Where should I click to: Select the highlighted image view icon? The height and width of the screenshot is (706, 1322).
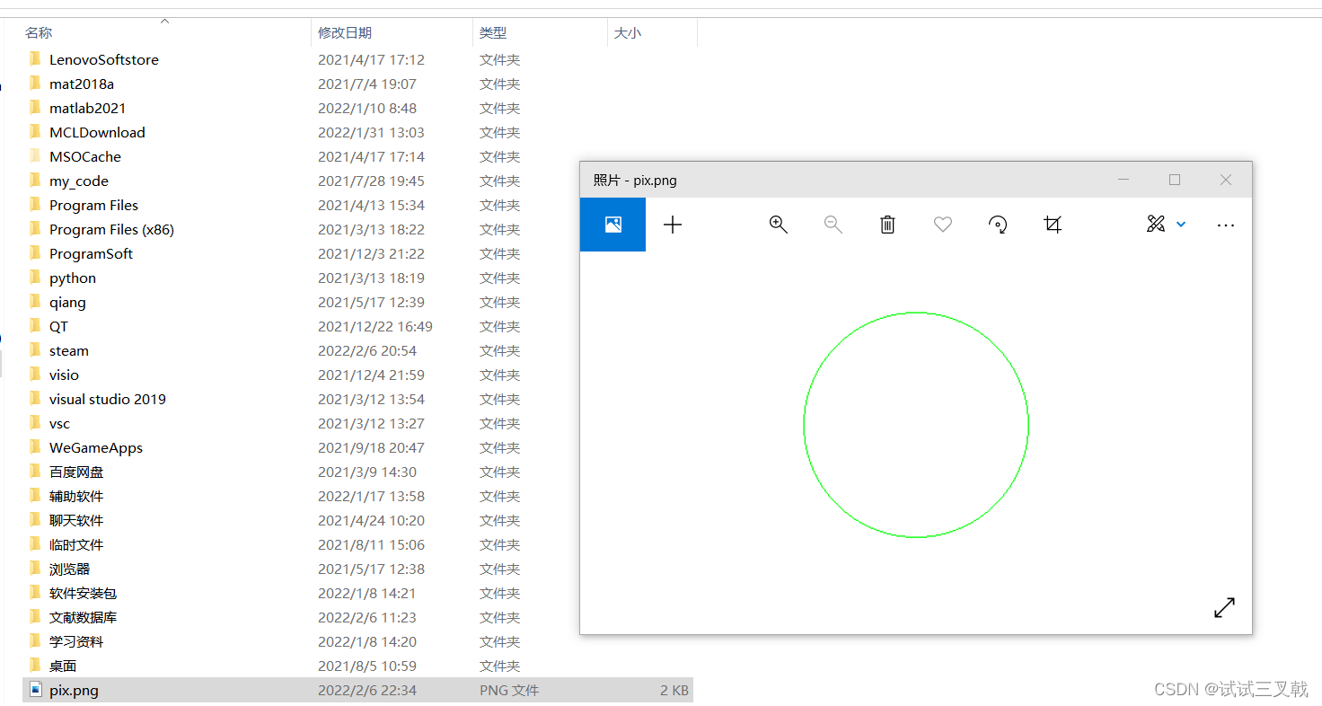(x=613, y=225)
